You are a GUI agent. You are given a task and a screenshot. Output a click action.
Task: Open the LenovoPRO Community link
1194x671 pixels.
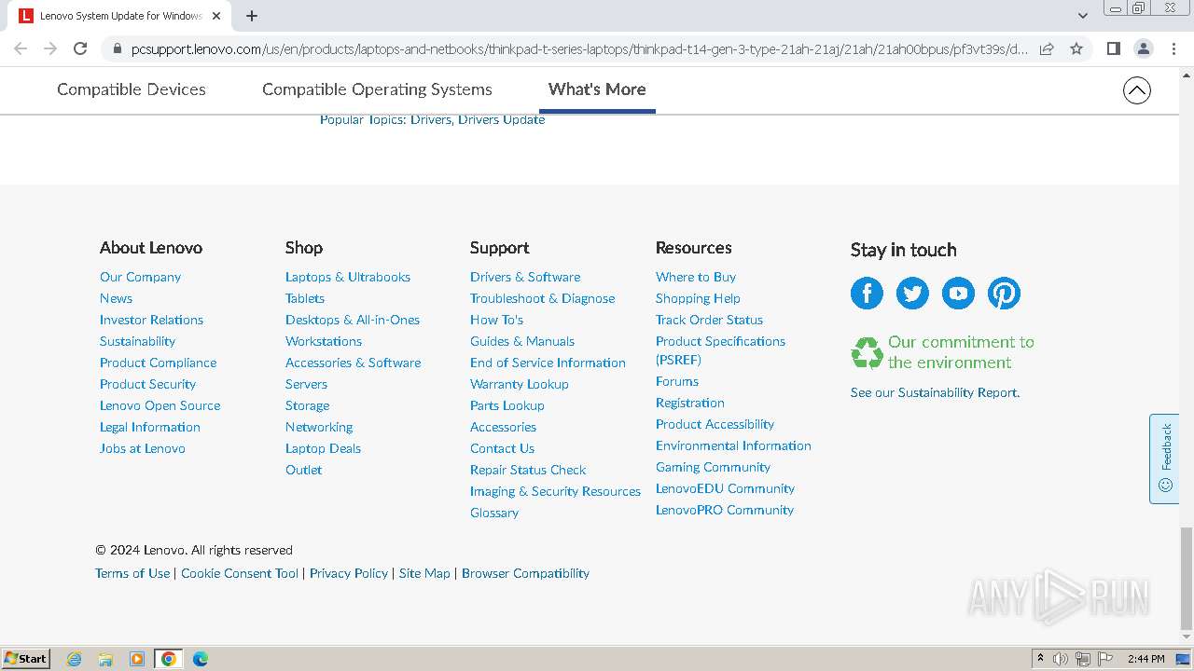[725, 510]
